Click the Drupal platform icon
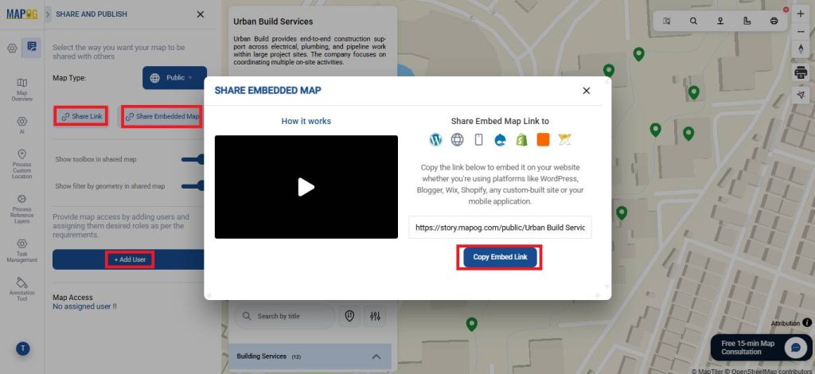This screenshot has width=815, height=374. 501,140
